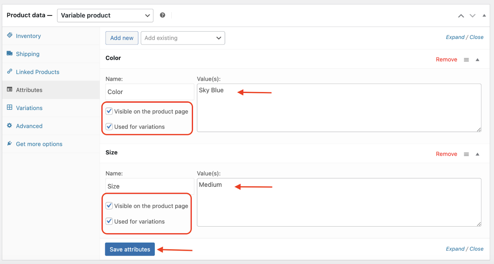Click the Attributes panel icon

pos(10,90)
